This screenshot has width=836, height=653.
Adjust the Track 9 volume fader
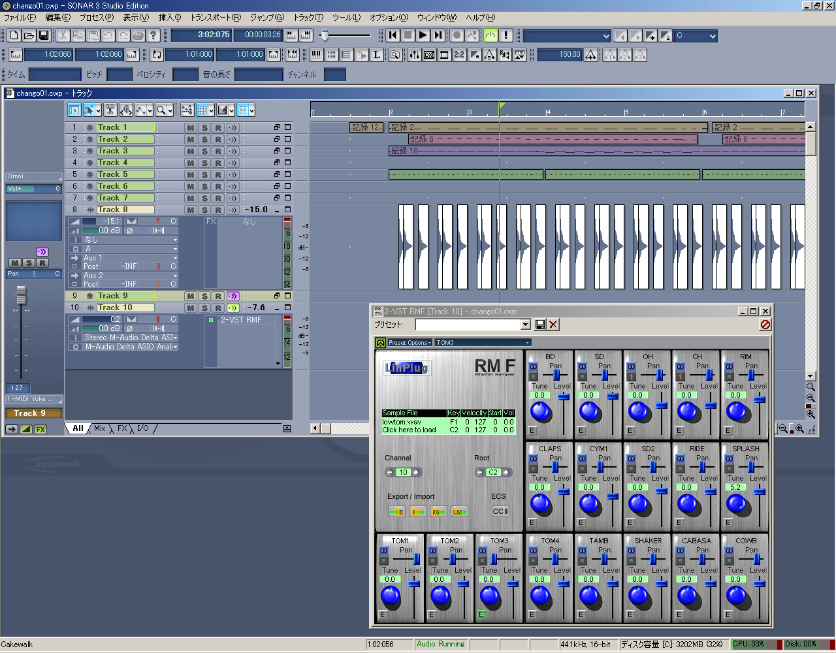(x=22, y=295)
